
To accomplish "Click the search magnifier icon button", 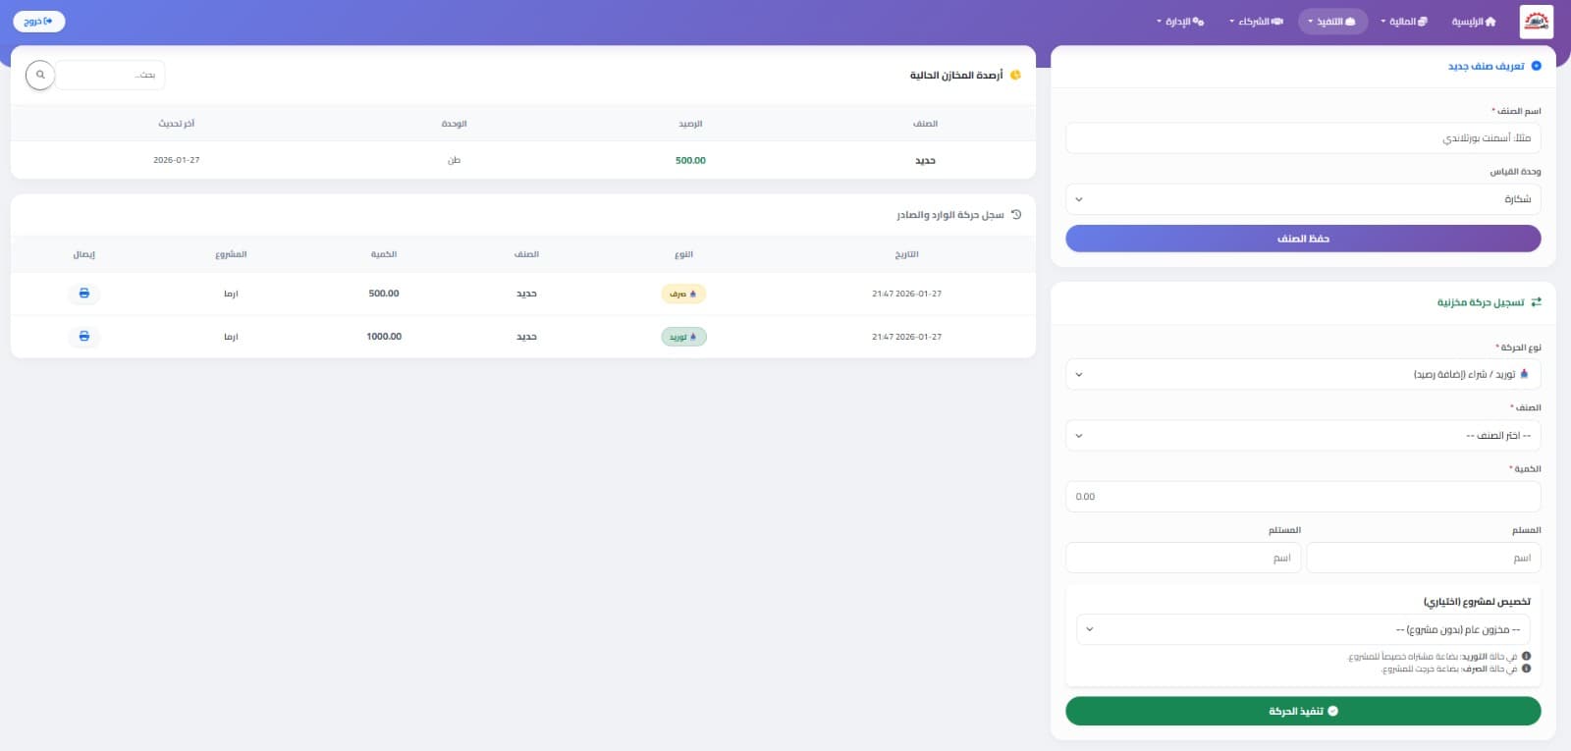I will pos(40,75).
